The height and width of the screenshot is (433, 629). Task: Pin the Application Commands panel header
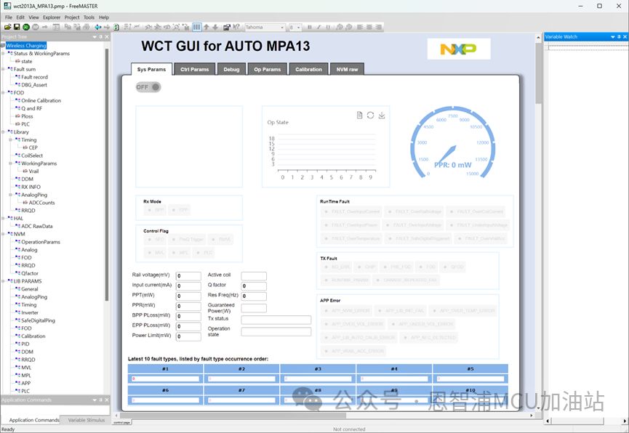point(100,400)
